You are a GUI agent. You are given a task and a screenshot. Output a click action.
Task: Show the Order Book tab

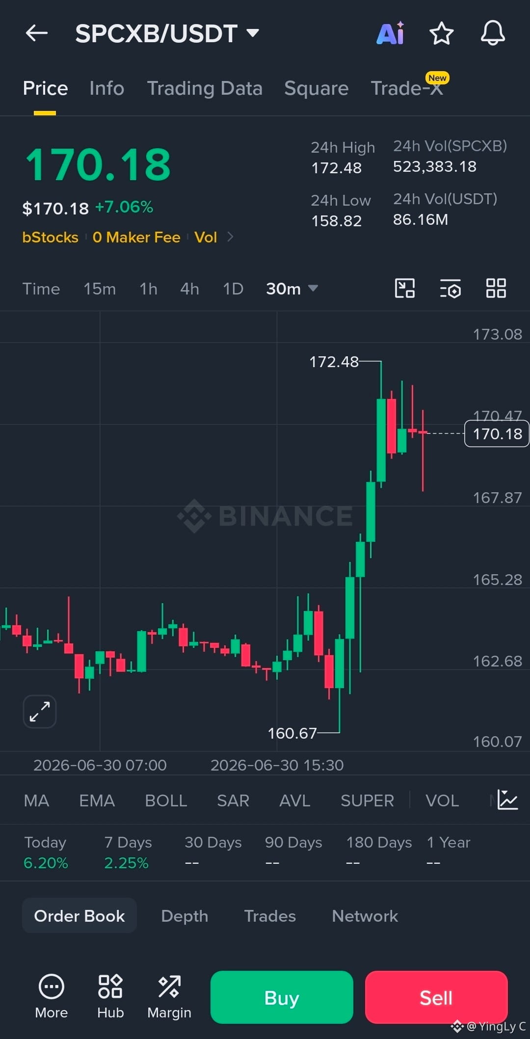tap(79, 916)
